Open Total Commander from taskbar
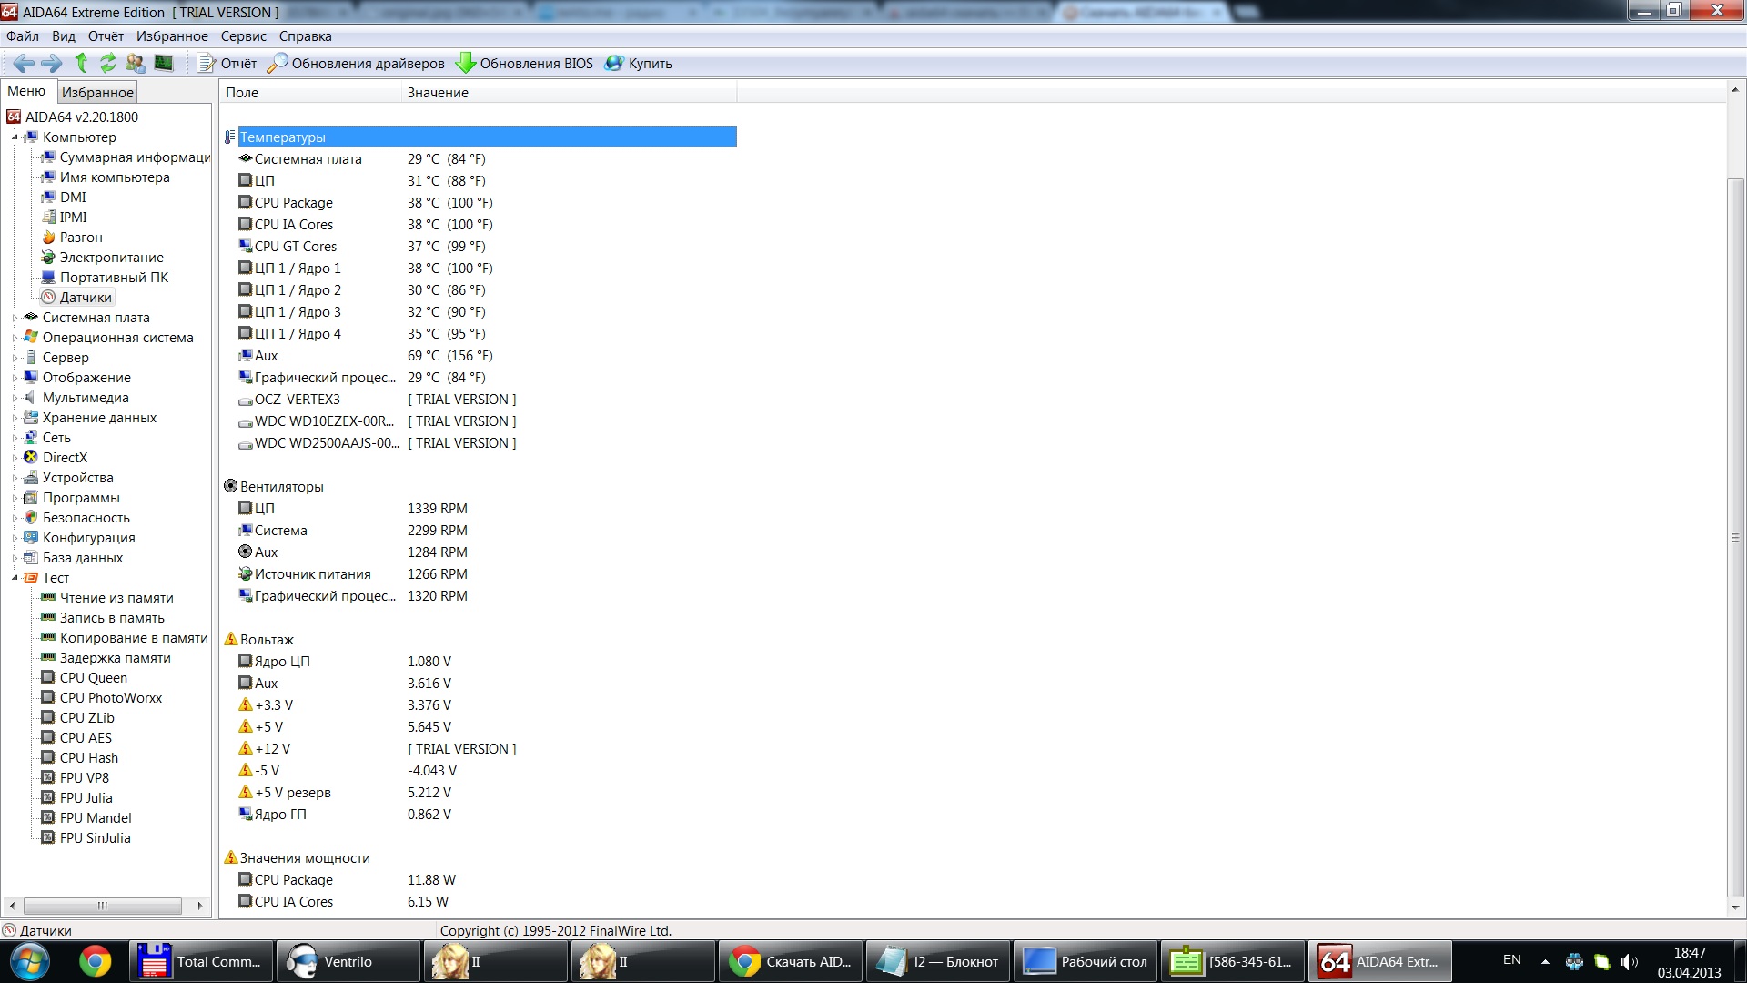Image resolution: width=1747 pixels, height=983 pixels. pyautogui.click(x=201, y=961)
